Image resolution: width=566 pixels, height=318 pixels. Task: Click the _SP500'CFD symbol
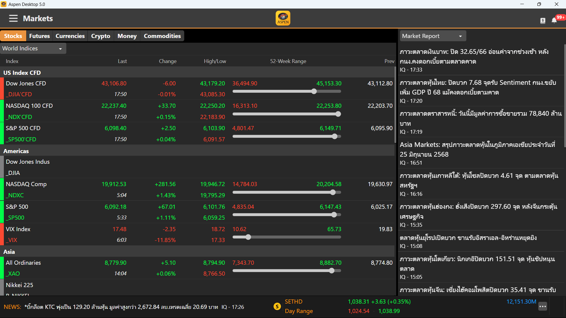point(21,139)
